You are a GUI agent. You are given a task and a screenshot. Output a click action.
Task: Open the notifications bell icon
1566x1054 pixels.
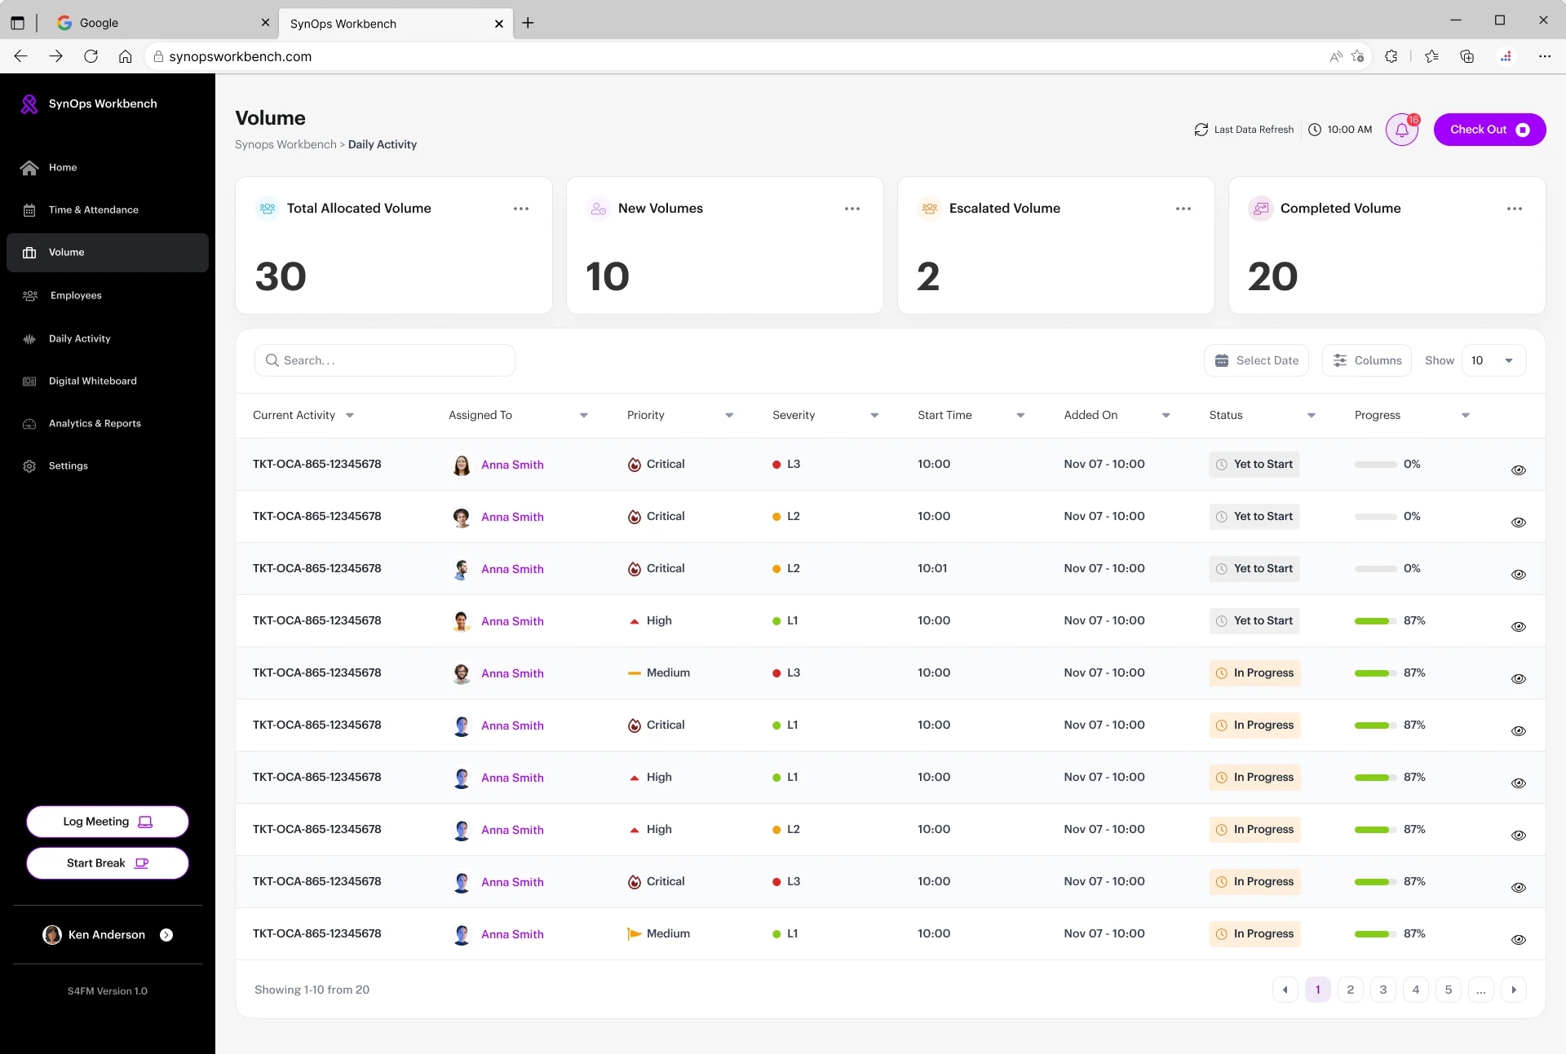pyautogui.click(x=1402, y=130)
